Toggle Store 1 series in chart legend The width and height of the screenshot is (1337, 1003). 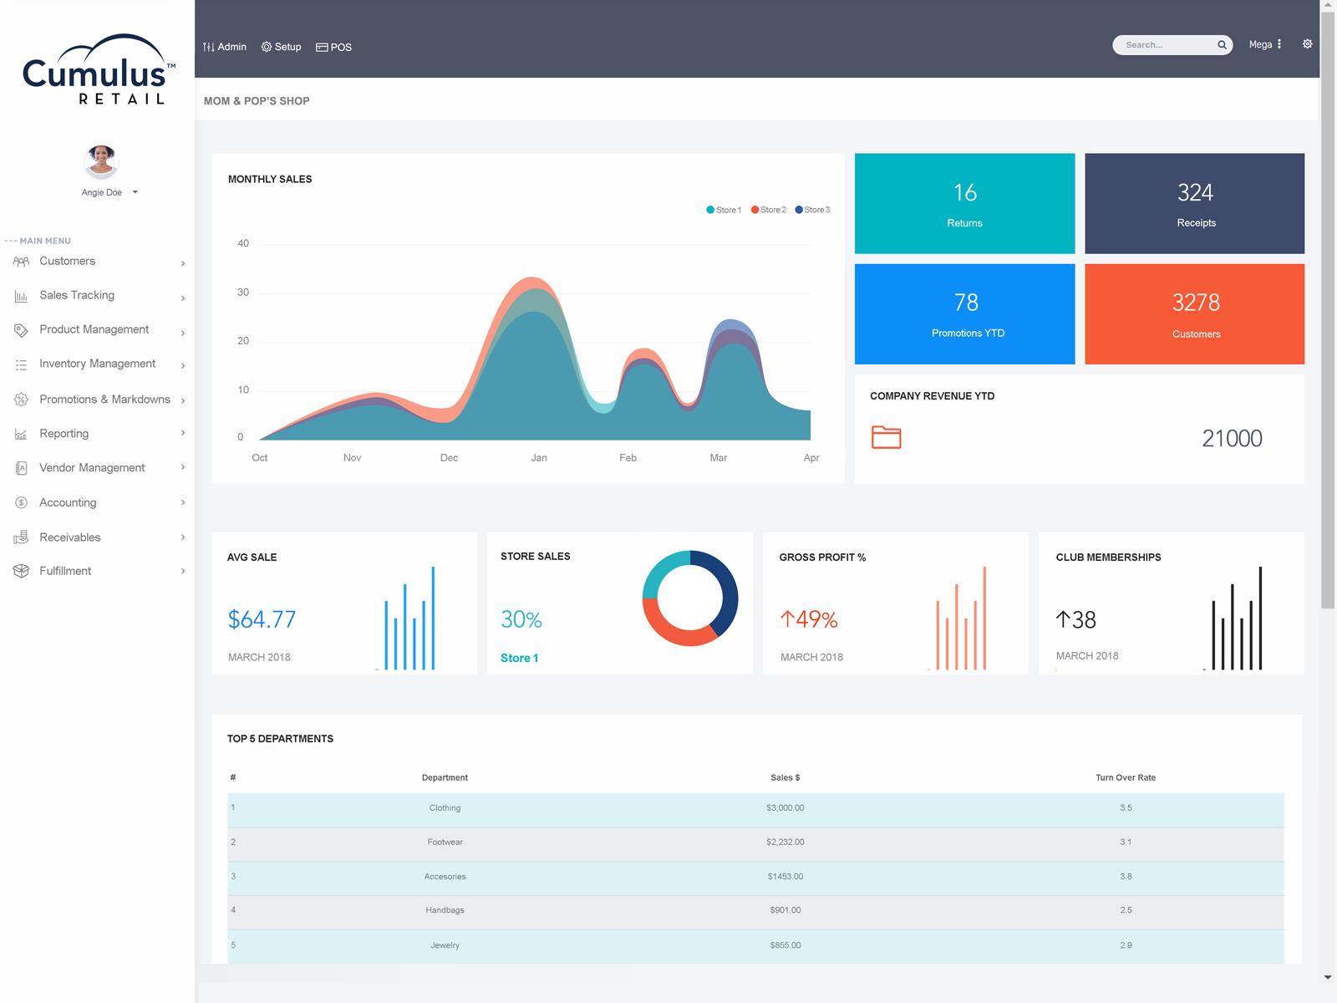tap(724, 210)
